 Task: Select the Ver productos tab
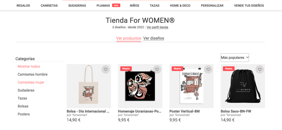pyautogui.click(x=129, y=38)
